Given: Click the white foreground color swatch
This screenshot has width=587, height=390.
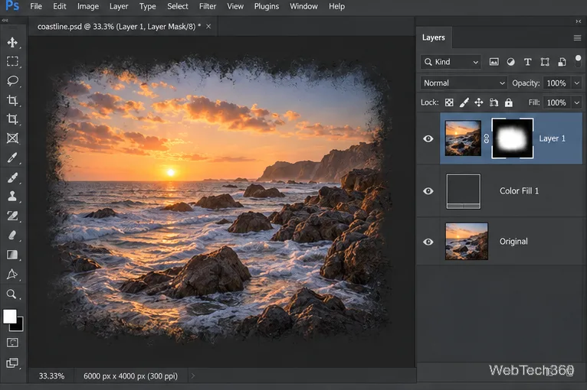Looking at the screenshot, I should 10,316.
